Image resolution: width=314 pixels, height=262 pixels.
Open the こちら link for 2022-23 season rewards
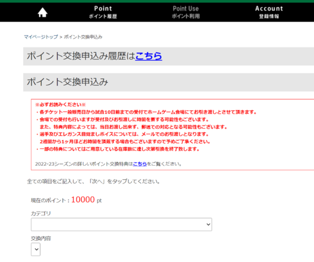click(x=140, y=164)
